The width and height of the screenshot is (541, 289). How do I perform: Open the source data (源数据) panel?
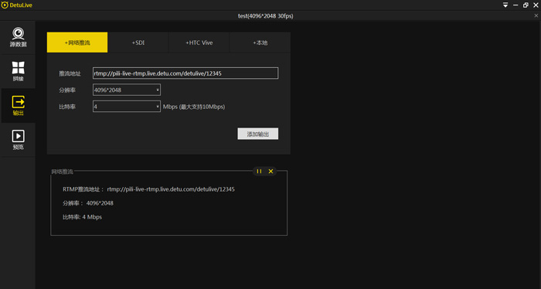point(18,37)
